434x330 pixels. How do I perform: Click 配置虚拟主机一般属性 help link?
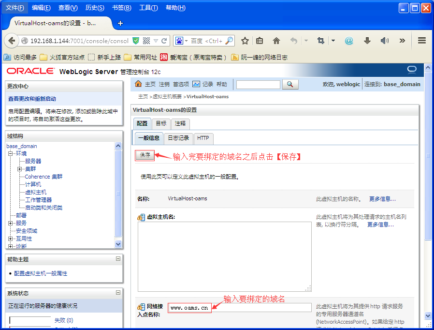[41, 273]
